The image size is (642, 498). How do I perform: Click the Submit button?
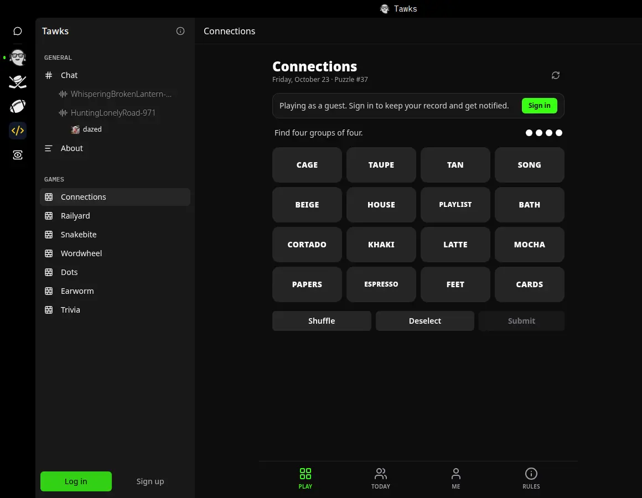(521, 321)
